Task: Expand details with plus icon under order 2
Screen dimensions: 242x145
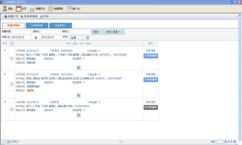Action: pyautogui.click(x=79, y=95)
